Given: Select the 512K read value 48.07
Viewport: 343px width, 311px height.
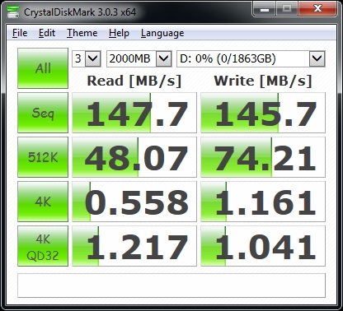Looking at the screenshot, I should tap(134, 157).
